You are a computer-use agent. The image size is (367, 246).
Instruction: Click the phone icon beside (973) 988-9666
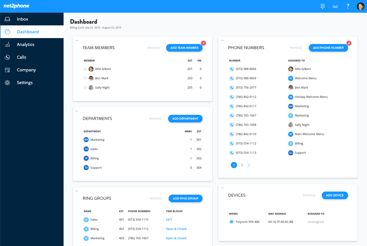pyautogui.click(x=232, y=69)
